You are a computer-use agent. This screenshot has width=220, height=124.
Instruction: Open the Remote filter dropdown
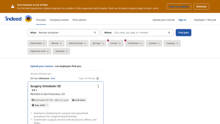pyautogui.click(x=56, y=43)
